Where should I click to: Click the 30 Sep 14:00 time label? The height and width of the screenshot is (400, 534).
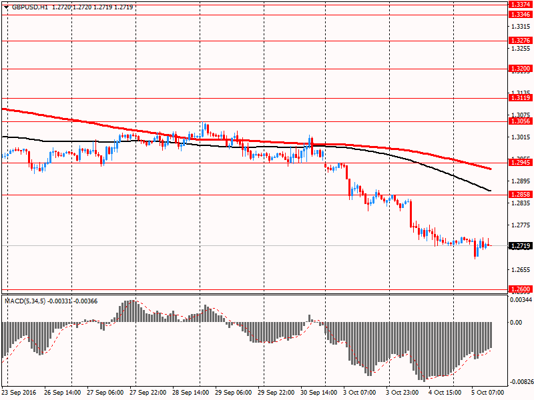point(319,392)
